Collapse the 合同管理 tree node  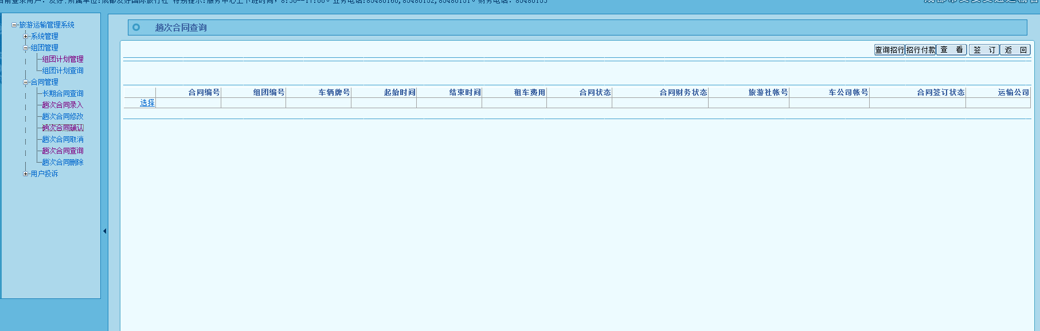[x=25, y=82]
